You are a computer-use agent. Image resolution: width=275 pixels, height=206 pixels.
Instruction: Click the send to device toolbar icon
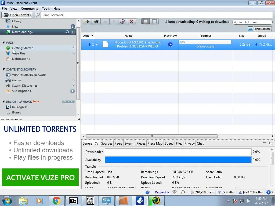pos(96,21)
